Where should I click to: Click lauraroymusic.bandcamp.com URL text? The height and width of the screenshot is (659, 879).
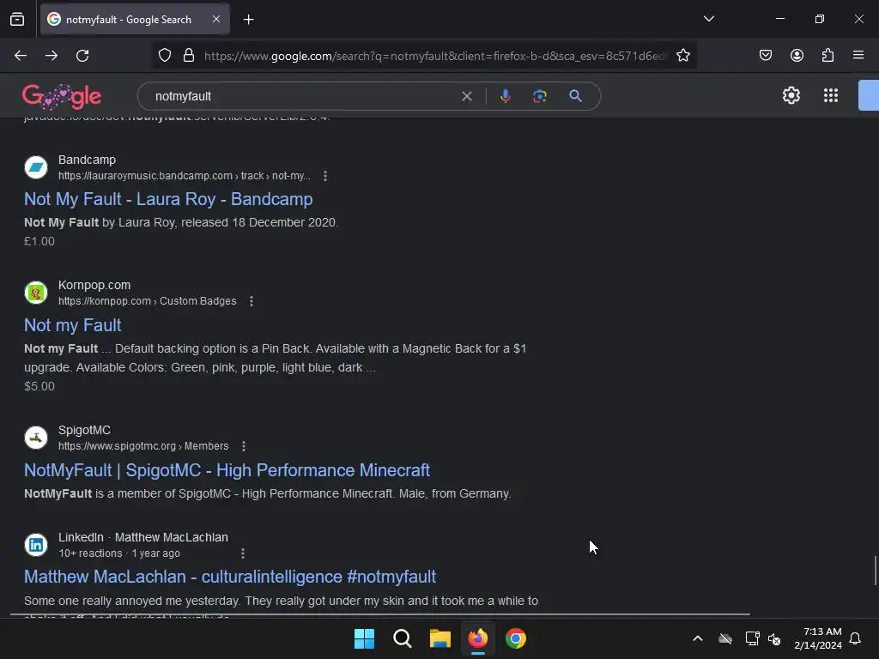(184, 176)
